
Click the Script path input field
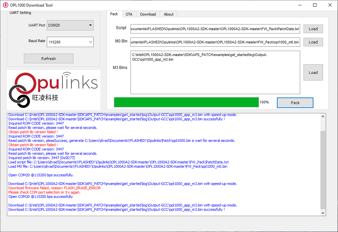click(x=215, y=29)
